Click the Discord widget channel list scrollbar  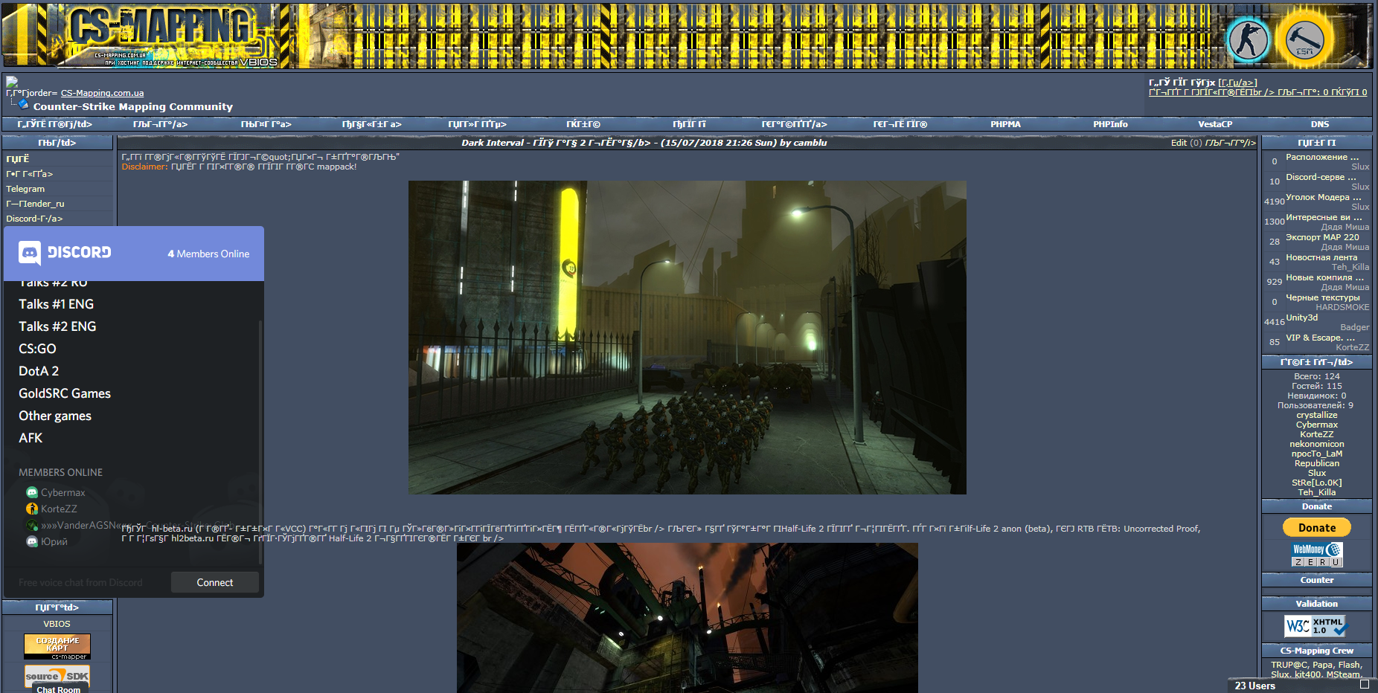(x=260, y=442)
